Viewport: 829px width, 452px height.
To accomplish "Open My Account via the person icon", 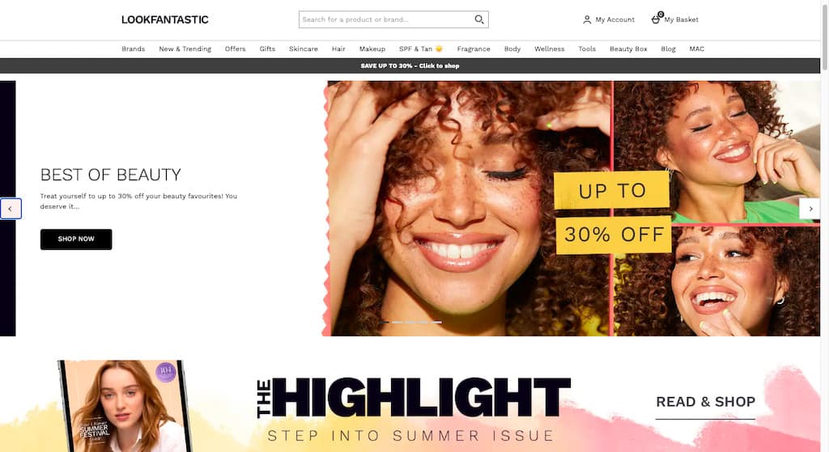I will click(587, 19).
